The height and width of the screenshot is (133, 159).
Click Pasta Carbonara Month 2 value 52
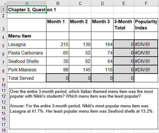point(80,53)
